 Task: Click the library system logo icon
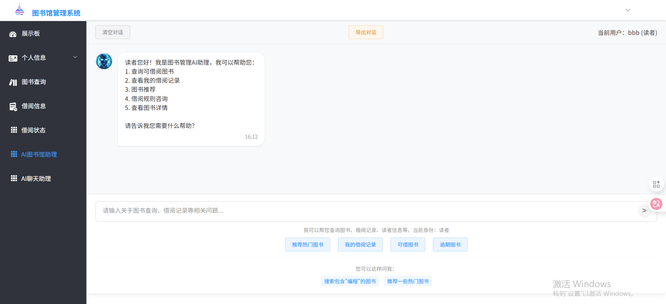pos(19,9)
